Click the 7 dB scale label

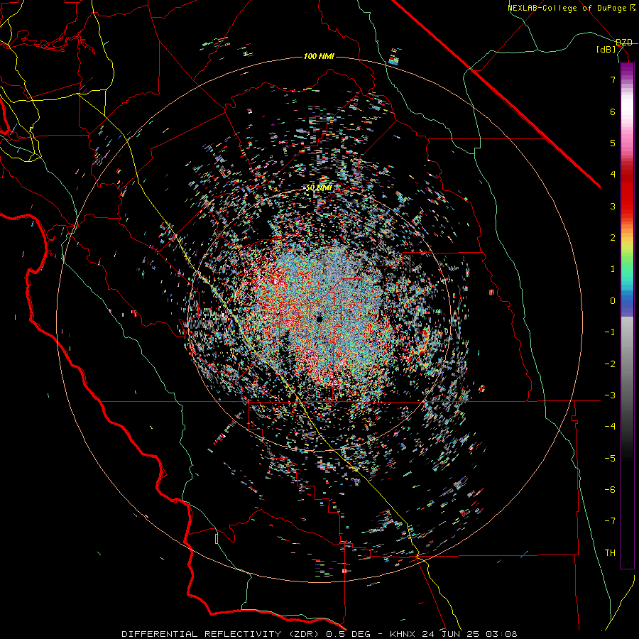click(613, 80)
